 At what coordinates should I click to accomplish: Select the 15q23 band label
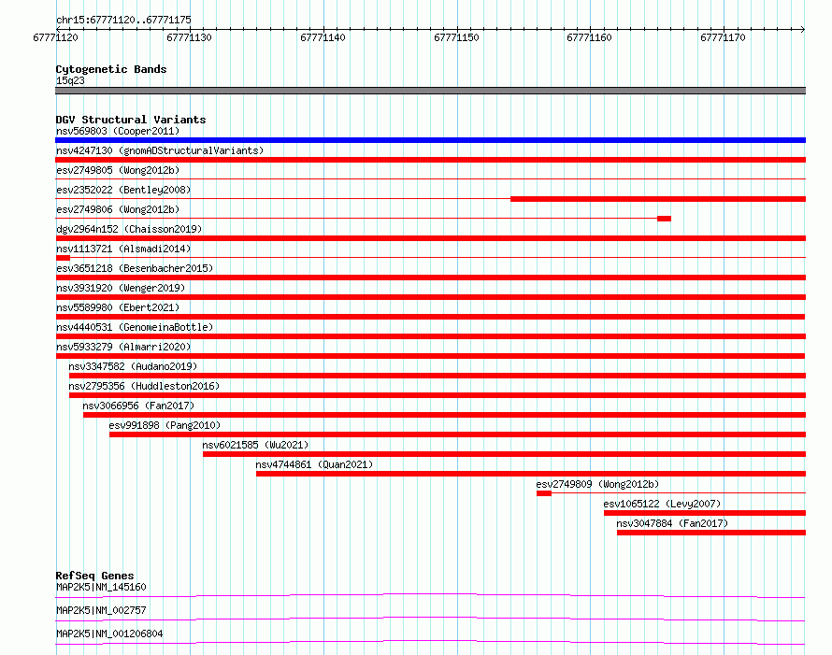70,80
